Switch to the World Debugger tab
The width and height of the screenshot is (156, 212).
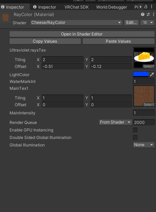click(112, 7)
